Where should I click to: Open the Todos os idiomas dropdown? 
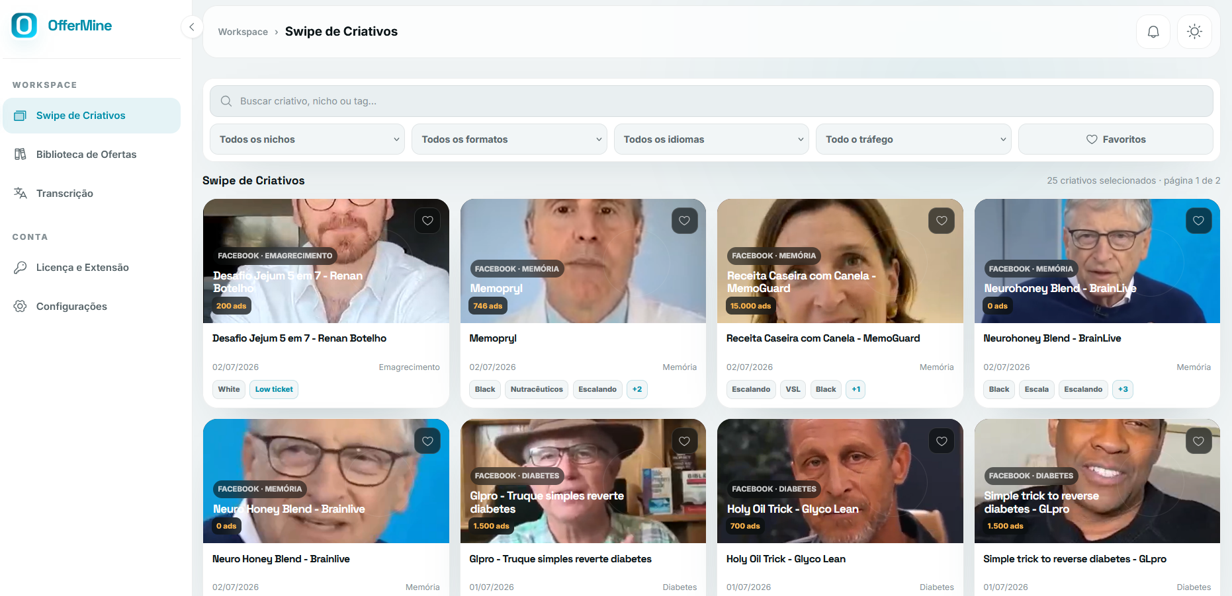point(711,139)
